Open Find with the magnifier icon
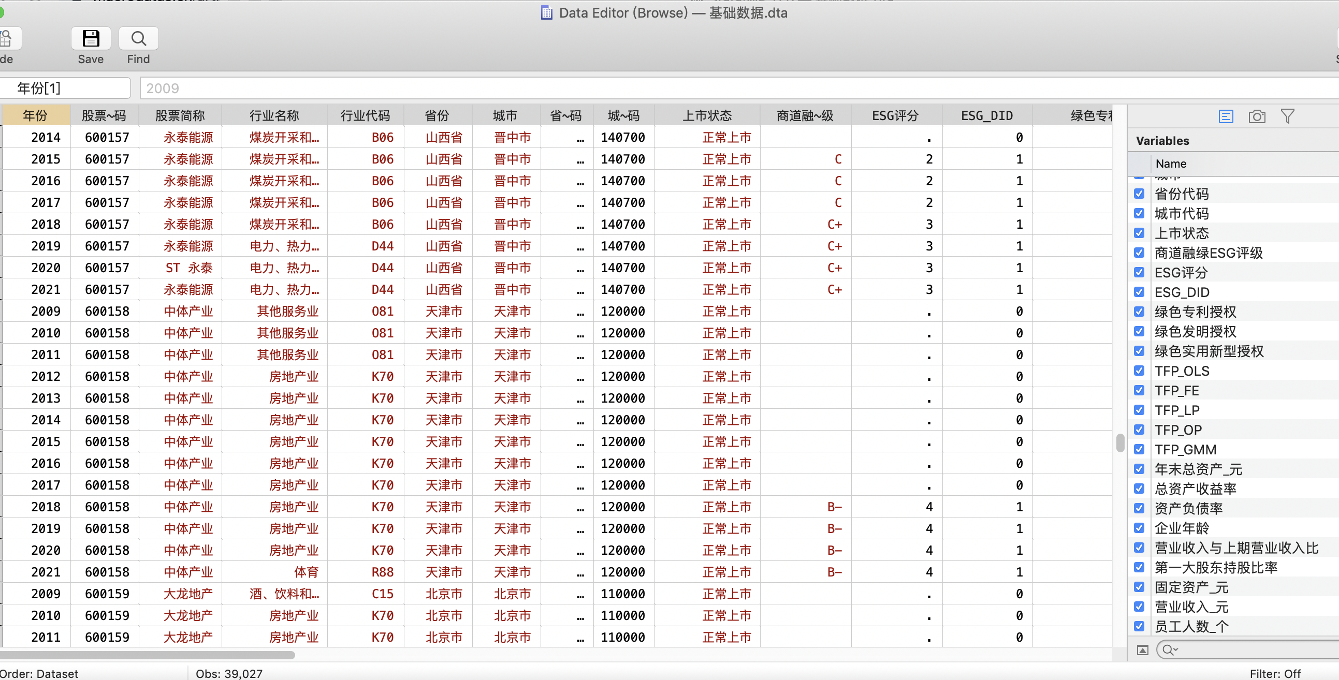Screen dimensions: 1339x680 coord(138,39)
